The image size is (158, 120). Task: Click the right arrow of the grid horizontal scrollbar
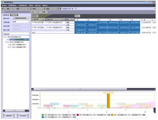click(155, 89)
